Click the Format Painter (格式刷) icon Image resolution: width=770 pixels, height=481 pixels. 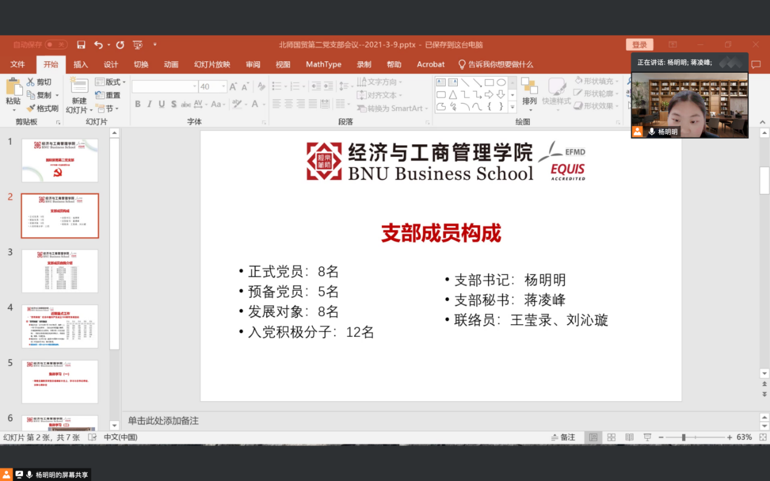coord(32,108)
